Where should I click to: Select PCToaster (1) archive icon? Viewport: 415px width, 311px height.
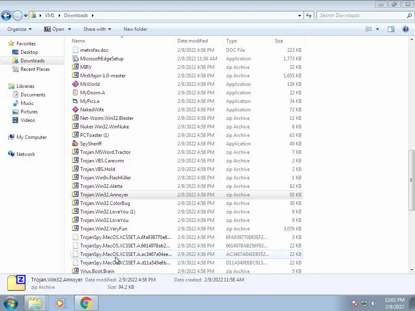tap(75, 135)
